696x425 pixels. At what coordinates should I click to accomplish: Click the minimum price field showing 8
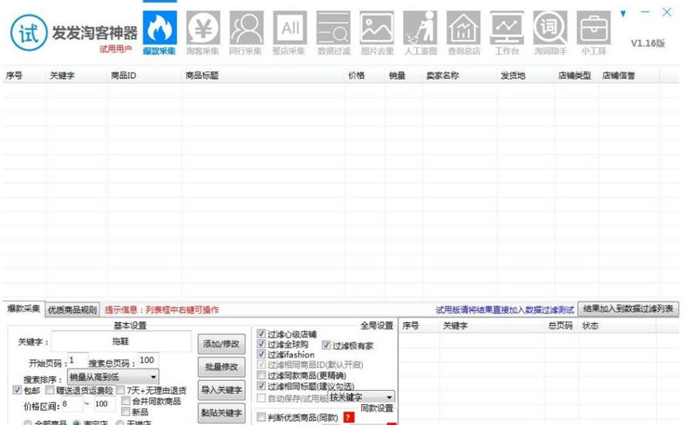[72, 404]
